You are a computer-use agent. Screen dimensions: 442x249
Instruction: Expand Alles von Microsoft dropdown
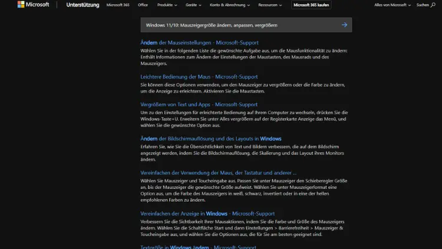392,5
